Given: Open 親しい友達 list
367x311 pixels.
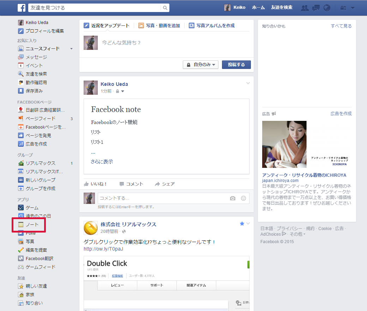Looking at the screenshot, I should click(x=32, y=286).
